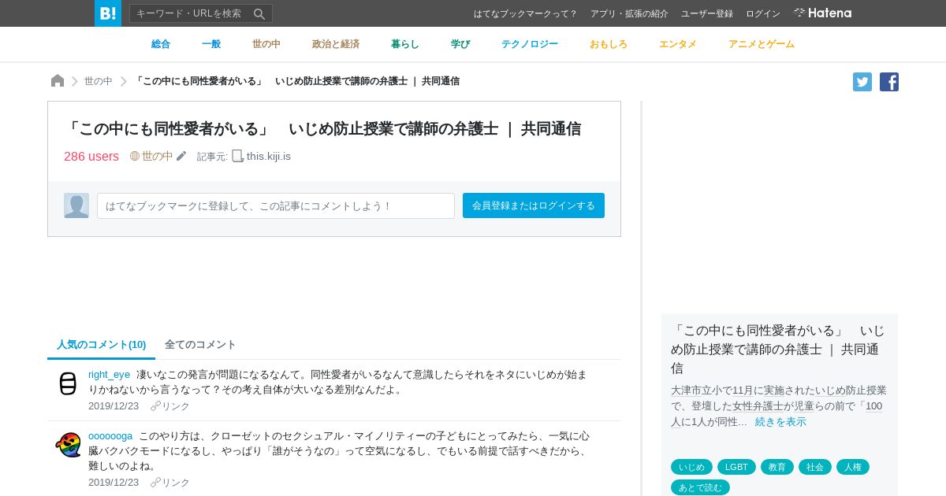The image size is (946, 496).
Task: Click the globe icon beside 世の中 category
Action: pos(135,156)
